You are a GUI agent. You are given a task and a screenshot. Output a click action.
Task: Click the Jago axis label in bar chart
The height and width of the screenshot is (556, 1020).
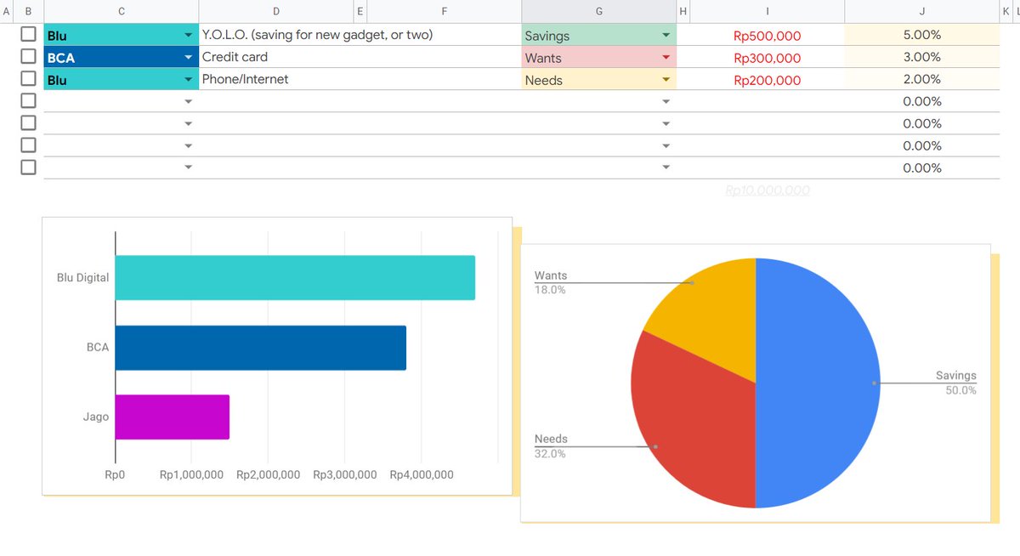[97, 417]
